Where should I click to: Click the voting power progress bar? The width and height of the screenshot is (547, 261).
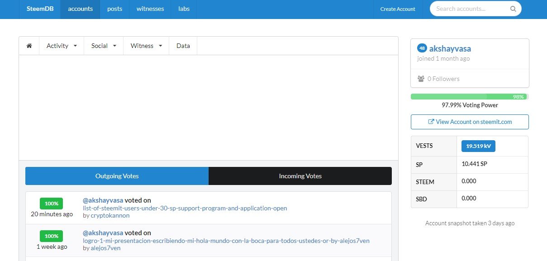tap(470, 96)
